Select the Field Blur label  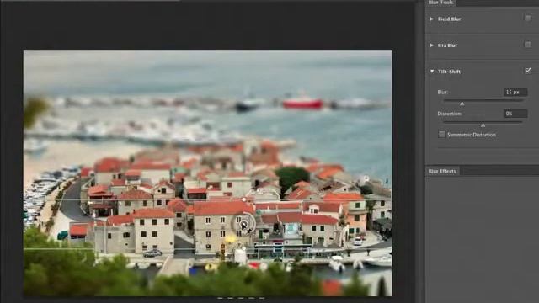coord(449,19)
